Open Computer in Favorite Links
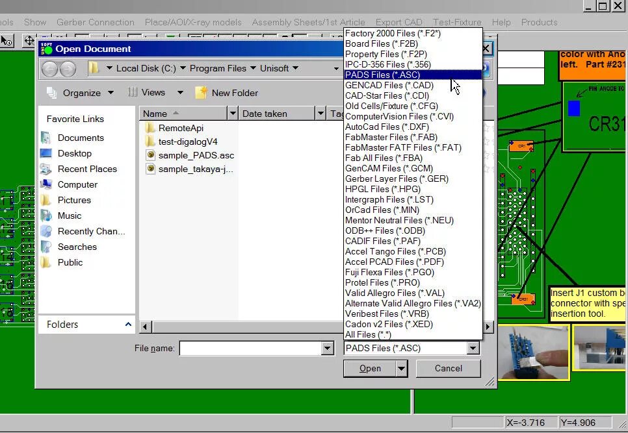The image size is (628, 433). [x=77, y=185]
